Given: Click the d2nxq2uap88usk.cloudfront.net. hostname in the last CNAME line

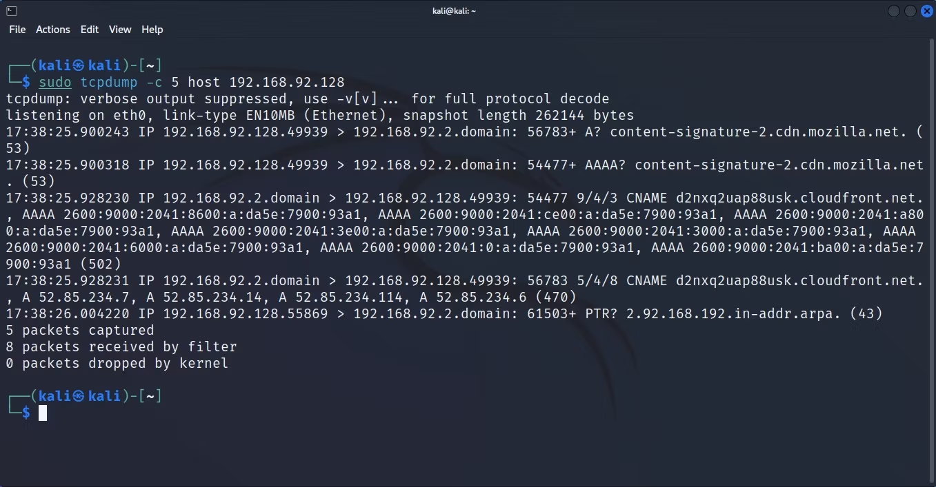Looking at the screenshot, I should [x=800, y=280].
